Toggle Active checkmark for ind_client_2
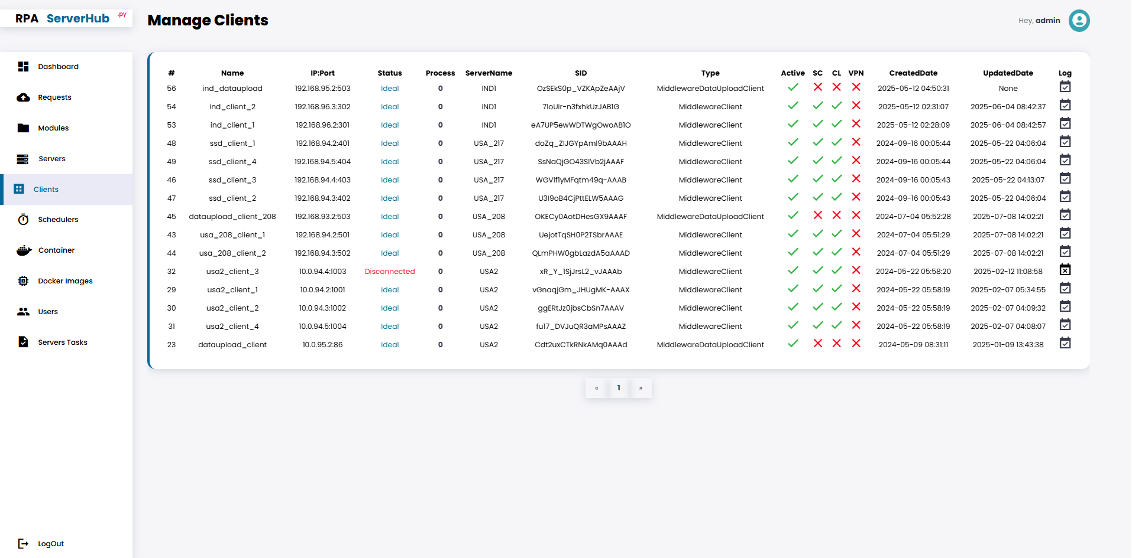 (x=793, y=106)
